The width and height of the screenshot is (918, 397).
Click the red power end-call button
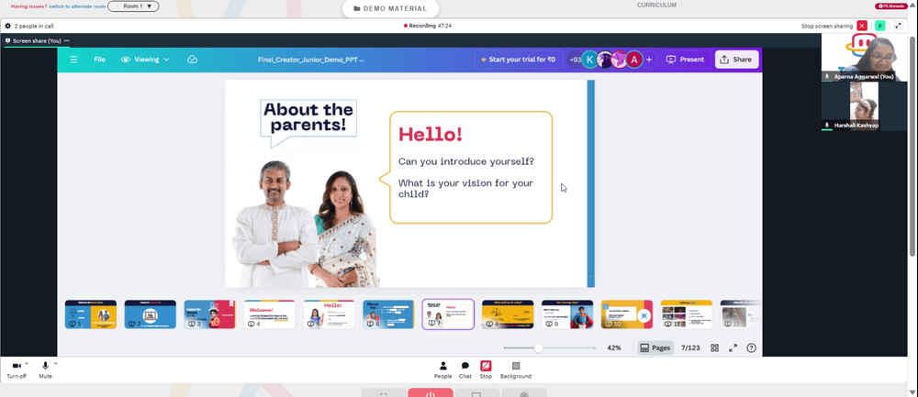tap(431, 393)
